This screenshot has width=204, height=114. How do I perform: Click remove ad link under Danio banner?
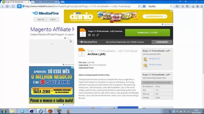click(167, 24)
